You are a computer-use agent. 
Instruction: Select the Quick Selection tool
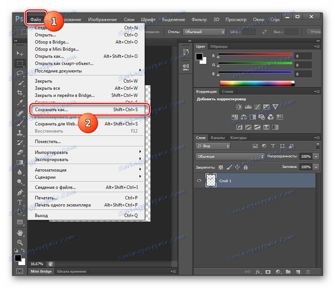point(20,83)
